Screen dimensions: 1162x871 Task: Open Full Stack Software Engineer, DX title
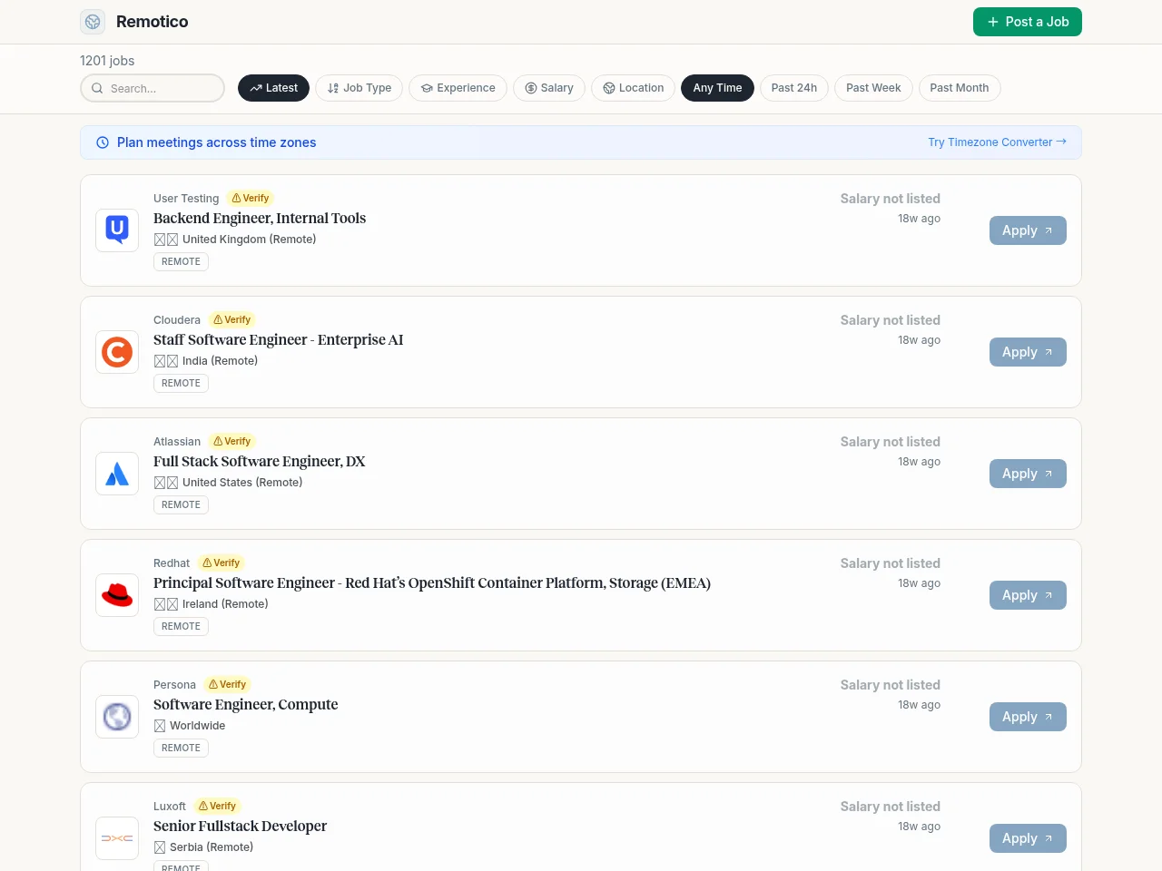259,461
